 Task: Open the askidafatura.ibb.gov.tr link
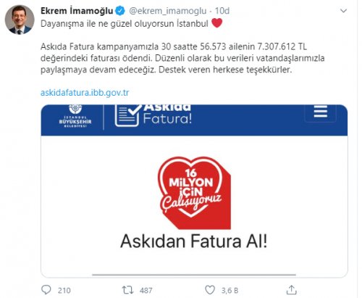click(85, 93)
